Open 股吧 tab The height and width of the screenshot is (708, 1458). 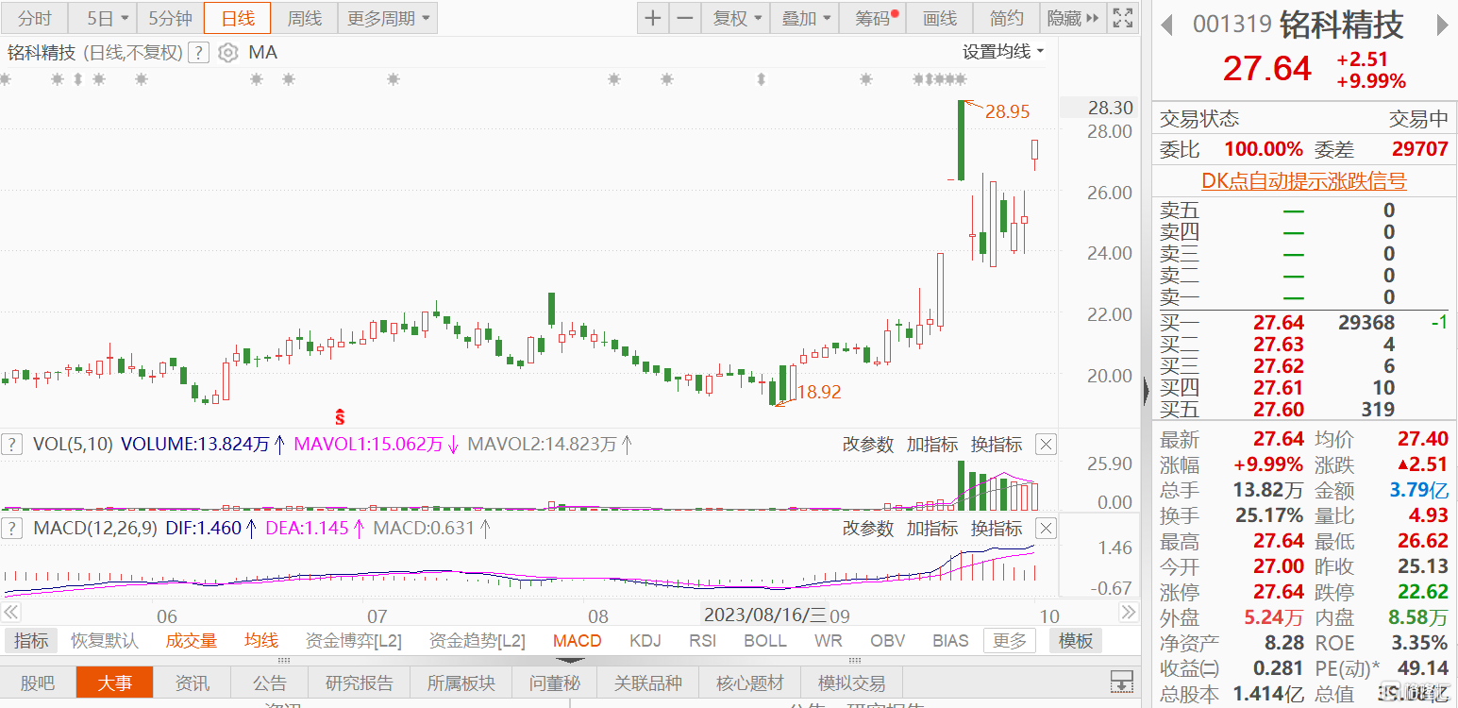38,683
